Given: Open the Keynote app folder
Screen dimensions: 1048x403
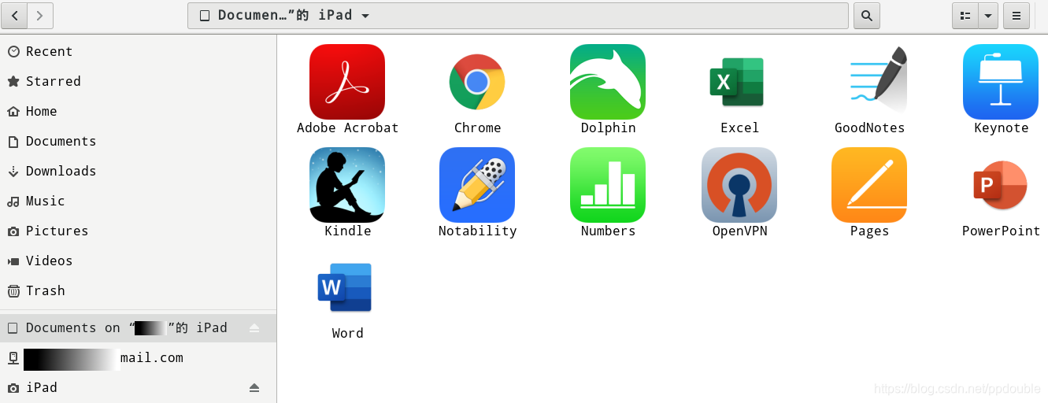Looking at the screenshot, I should pos(1001,82).
